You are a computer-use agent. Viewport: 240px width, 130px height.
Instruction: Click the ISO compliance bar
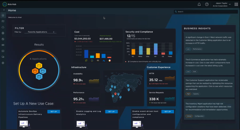tap(156, 49)
